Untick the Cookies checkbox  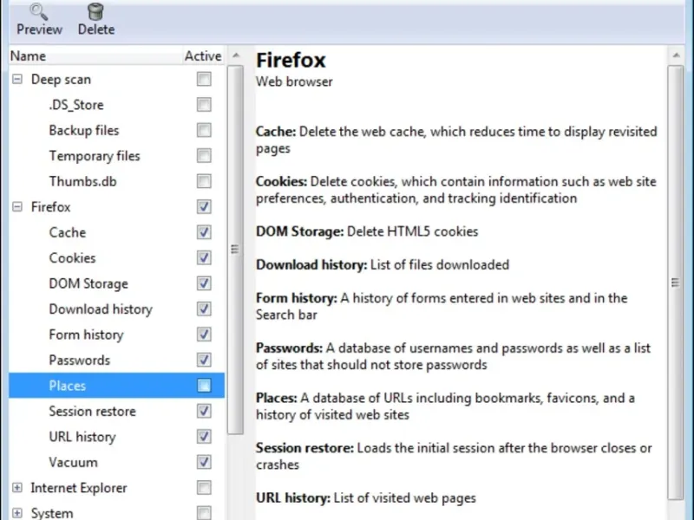[204, 257]
